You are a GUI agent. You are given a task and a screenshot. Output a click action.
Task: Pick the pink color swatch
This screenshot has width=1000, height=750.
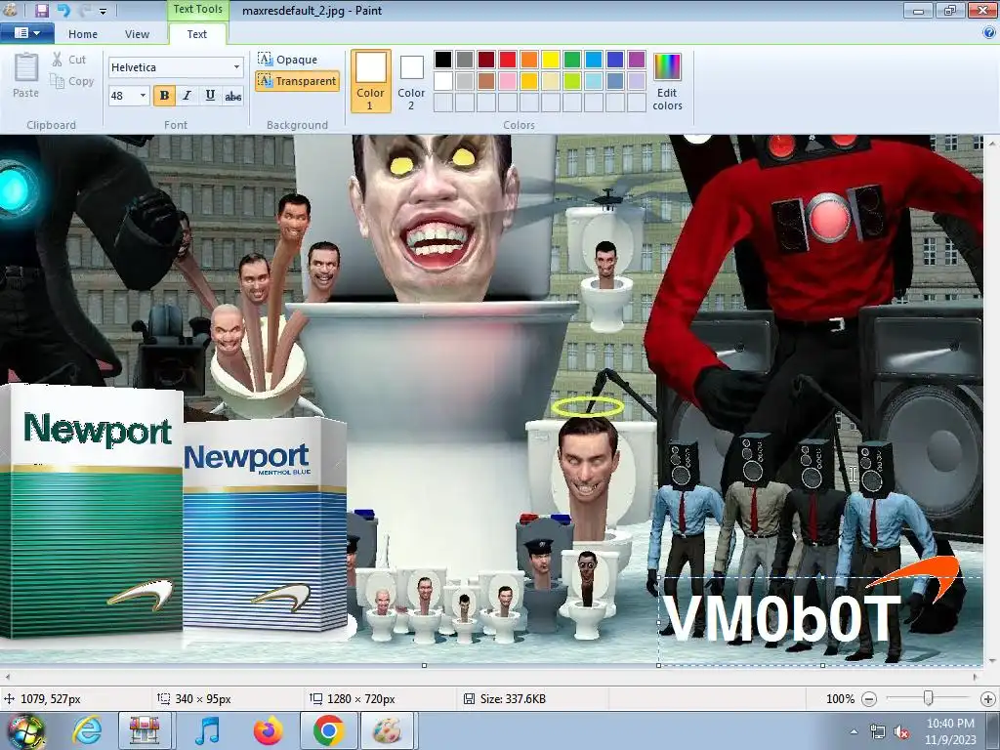pyautogui.click(x=508, y=81)
